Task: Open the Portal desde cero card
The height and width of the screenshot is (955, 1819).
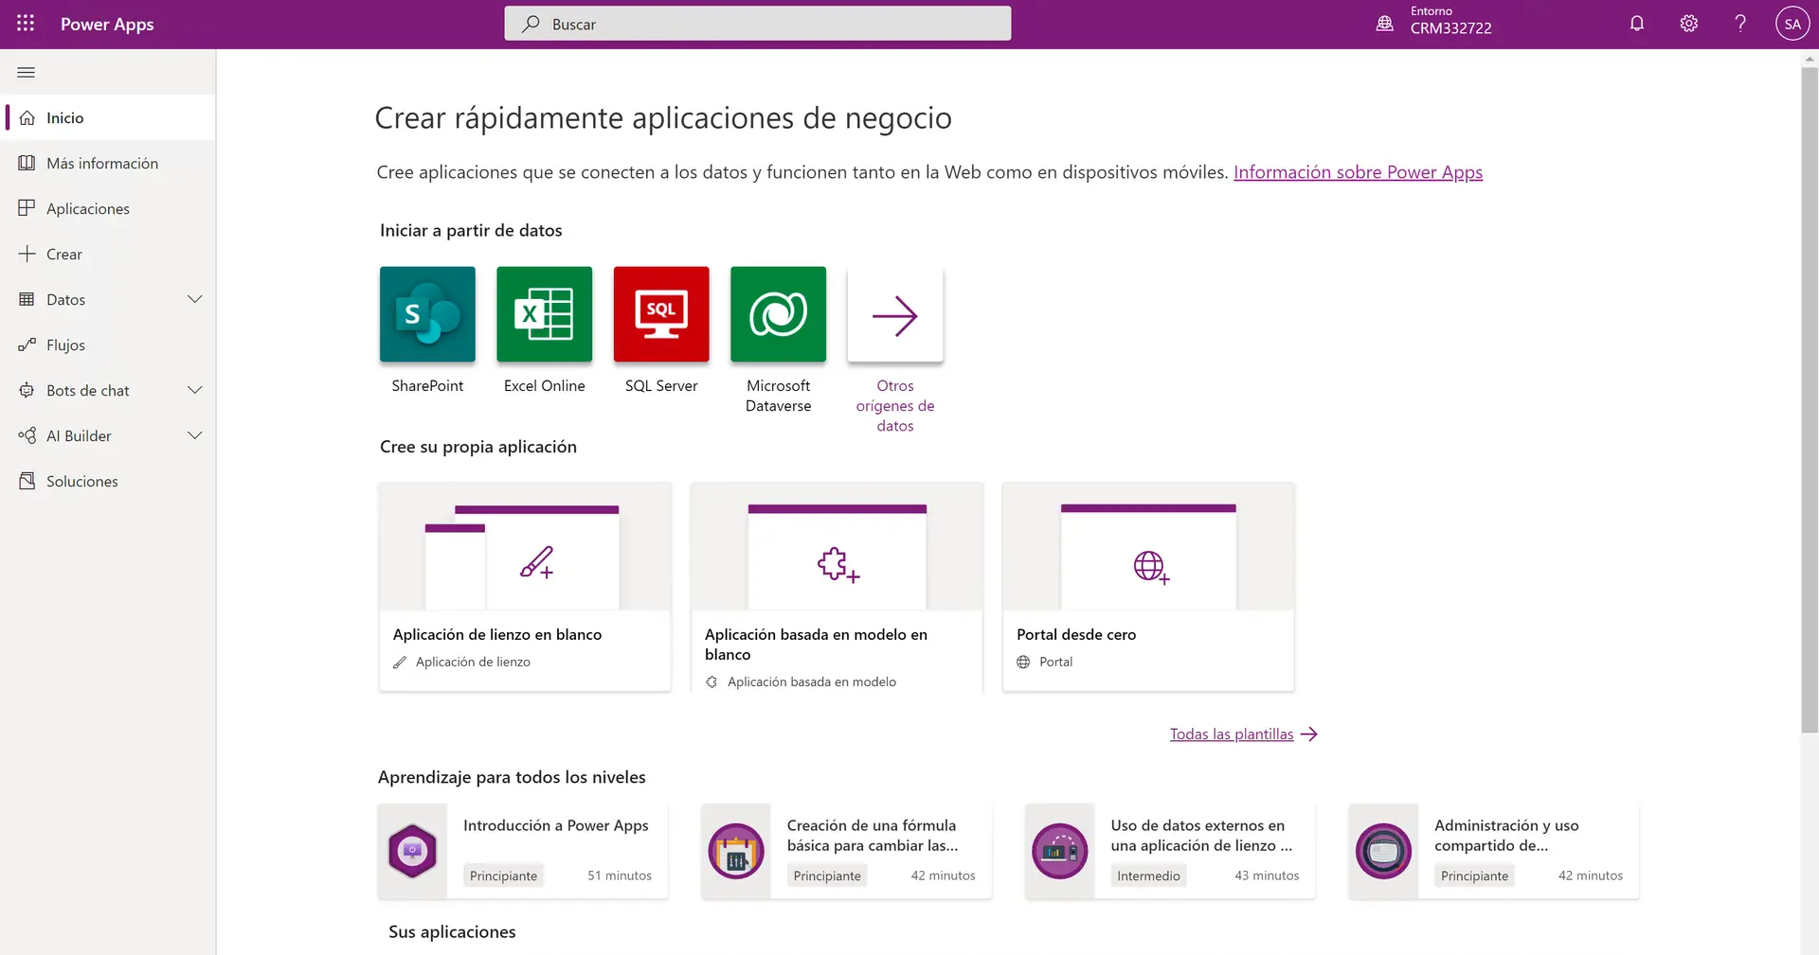Action: (1148, 587)
